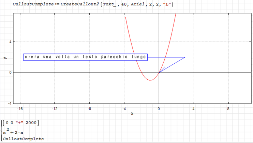Click the x axis label below plot
Screen dimensions: 253x143
[132, 113]
